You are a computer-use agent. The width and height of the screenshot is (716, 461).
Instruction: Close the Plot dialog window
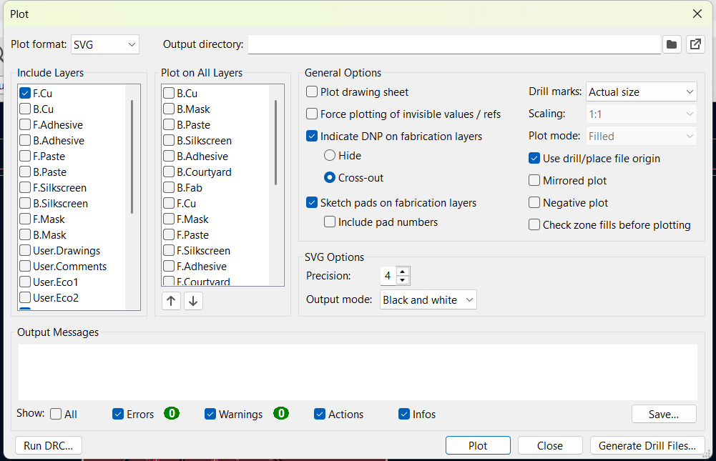click(x=697, y=14)
